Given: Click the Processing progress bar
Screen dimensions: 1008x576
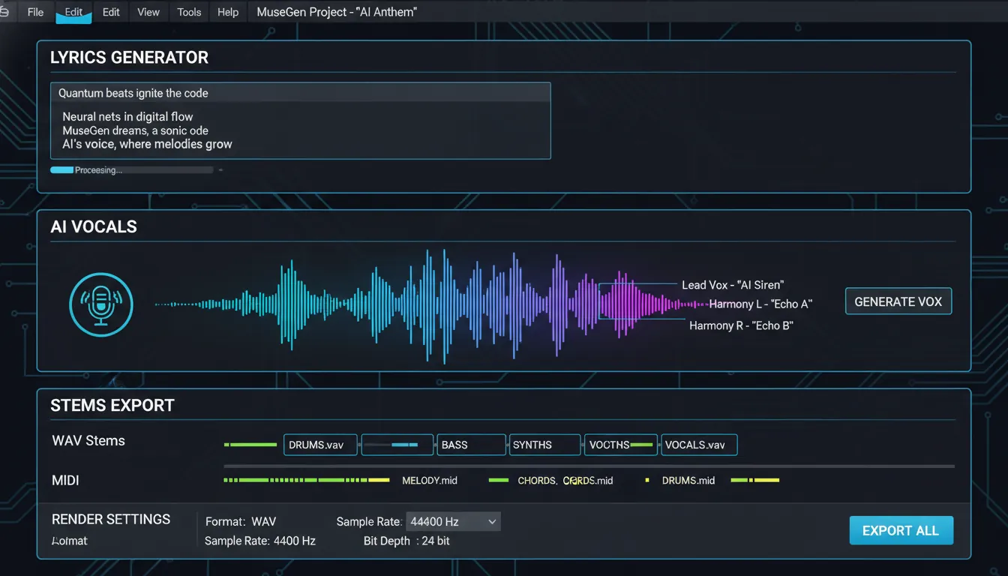Looking at the screenshot, I should coord(132,170).
